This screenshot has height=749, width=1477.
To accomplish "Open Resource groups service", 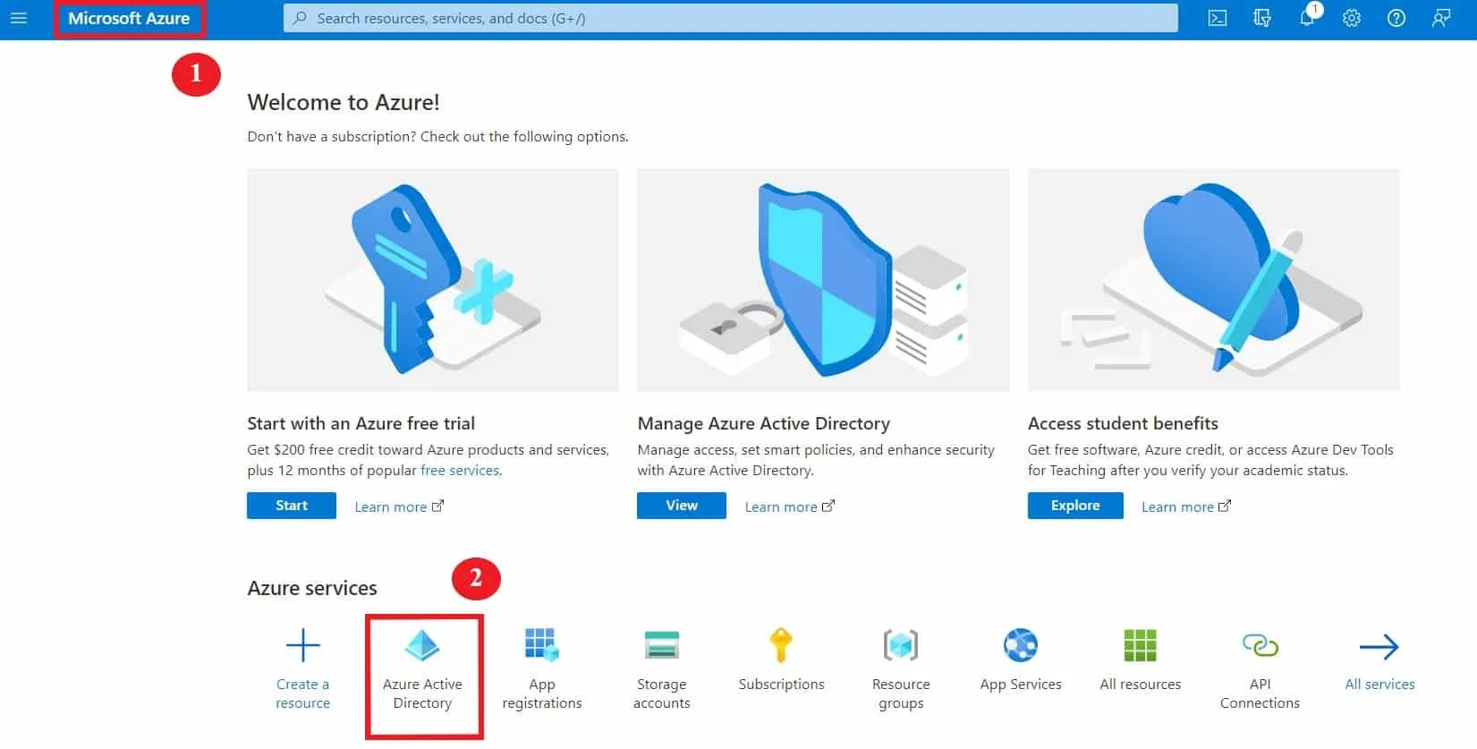I will pos(901,646).
